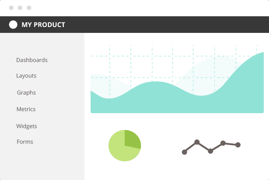Screen dimensions: 269x180
Task: Click the white circle product logo
Action: (13, 25)
